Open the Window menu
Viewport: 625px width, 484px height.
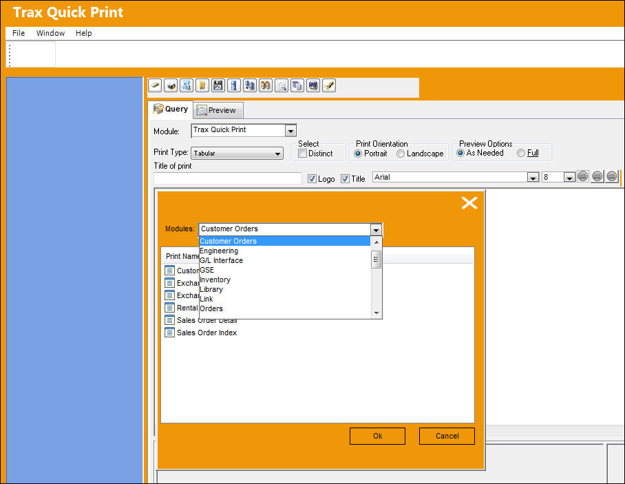(50, 33)
